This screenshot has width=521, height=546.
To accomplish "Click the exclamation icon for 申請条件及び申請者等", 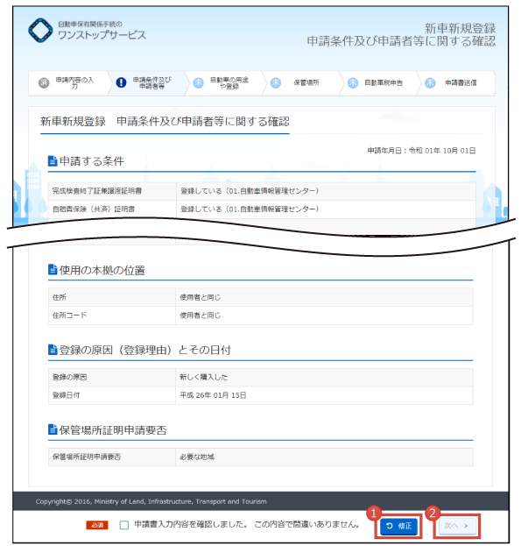I will point(121,82).
